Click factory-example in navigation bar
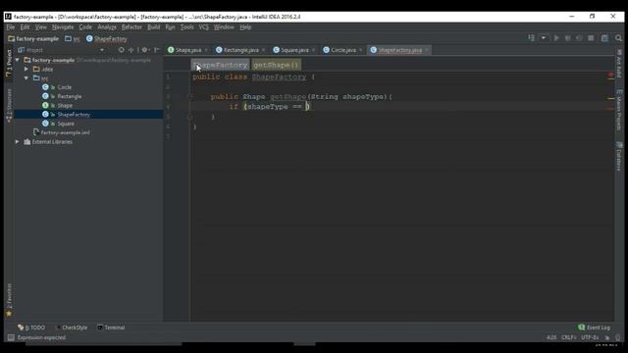 tap(33, 39)
